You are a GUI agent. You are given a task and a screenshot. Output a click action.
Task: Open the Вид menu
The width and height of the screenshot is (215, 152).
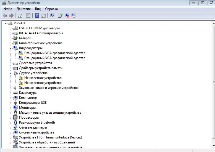[x=38, y=9]
